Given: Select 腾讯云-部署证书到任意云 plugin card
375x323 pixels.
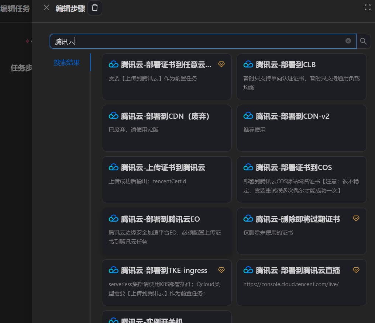Looking at the screenshot, I should [167, 77].
